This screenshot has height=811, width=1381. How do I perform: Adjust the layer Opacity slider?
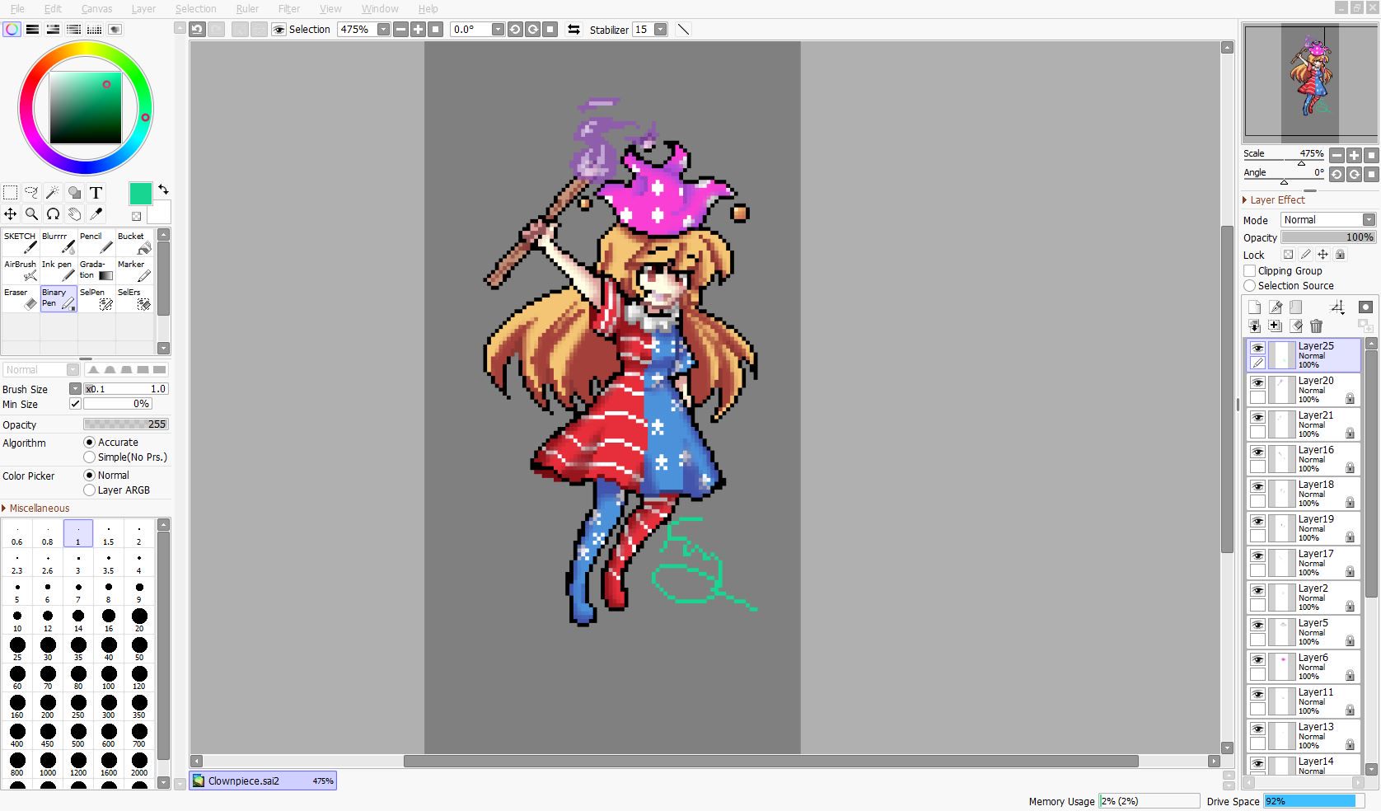[1328, 237]
